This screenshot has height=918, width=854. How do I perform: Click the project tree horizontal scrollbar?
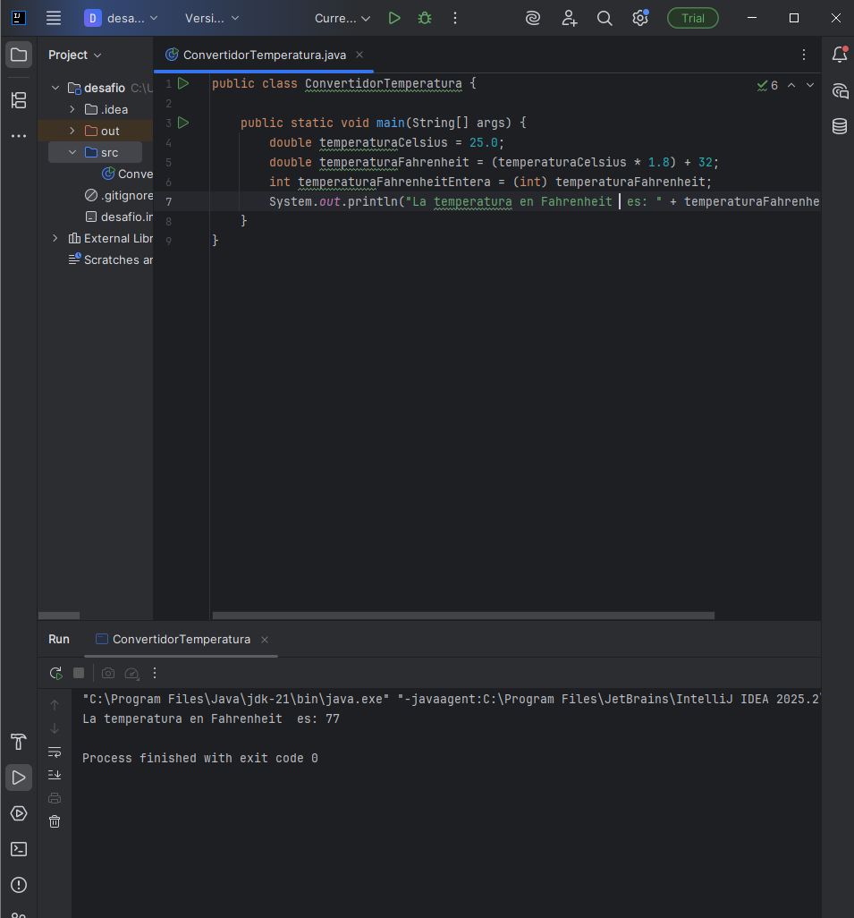(58, 616)
